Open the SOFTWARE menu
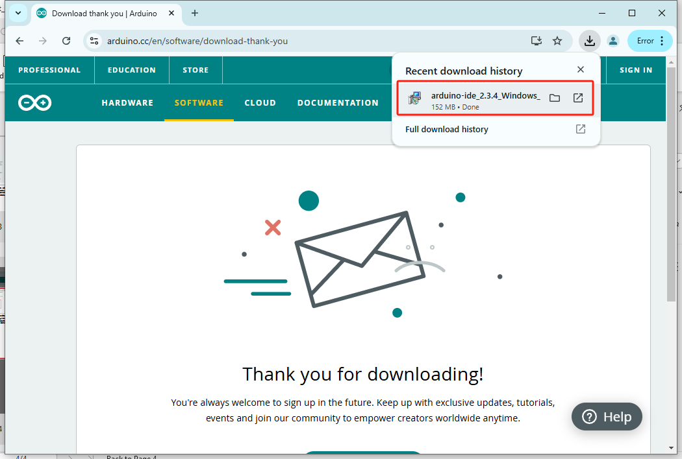This screenshot has width=682, height=459. click(199, 103)
